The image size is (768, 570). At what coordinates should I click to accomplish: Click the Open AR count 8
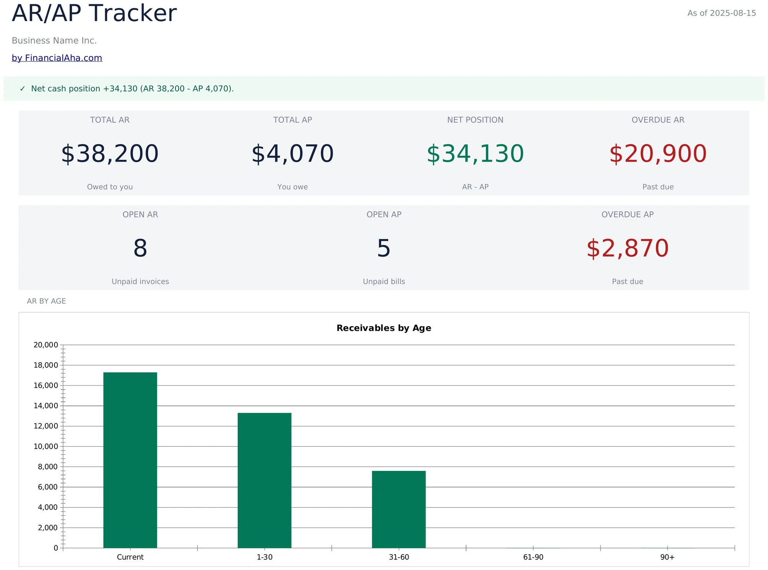coord(140,248)
